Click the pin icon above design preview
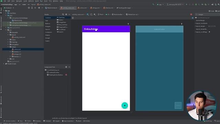This screenshot has height=124, width=220. pos(128,24)
